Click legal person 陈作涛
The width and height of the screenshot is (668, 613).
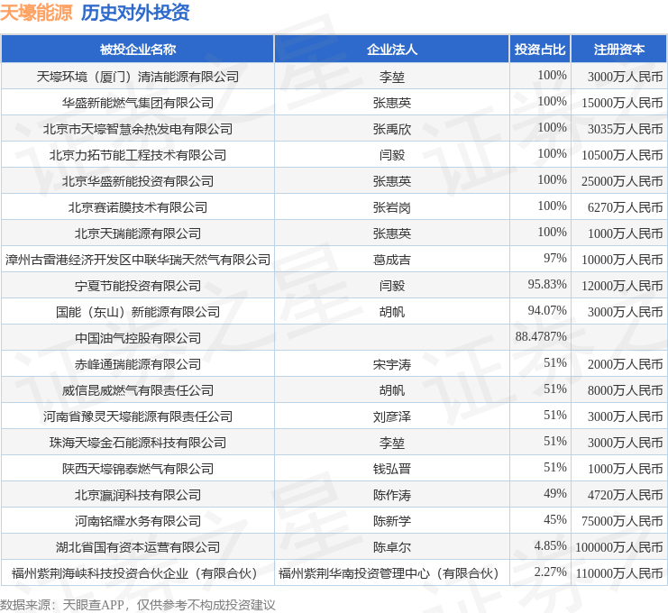pyautogui.click(x=392, y=495)
